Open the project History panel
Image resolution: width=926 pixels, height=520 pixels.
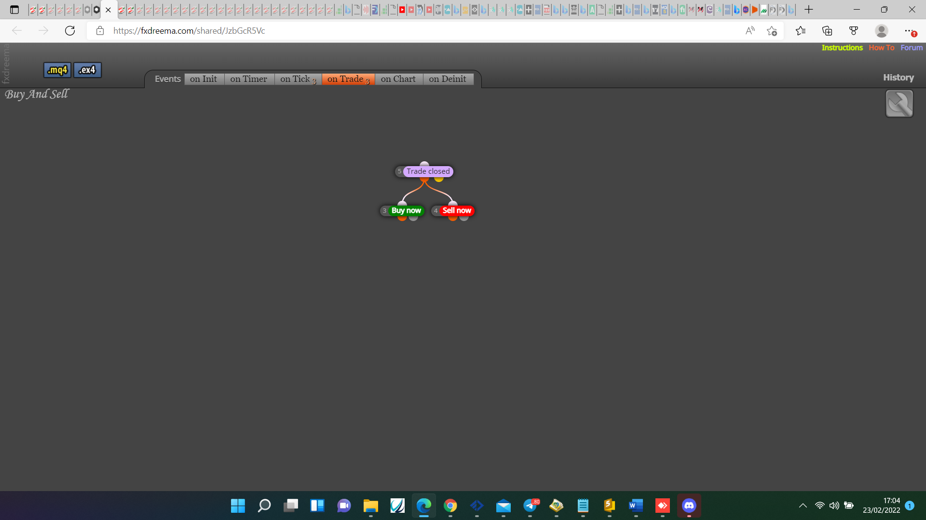point(899,78)
